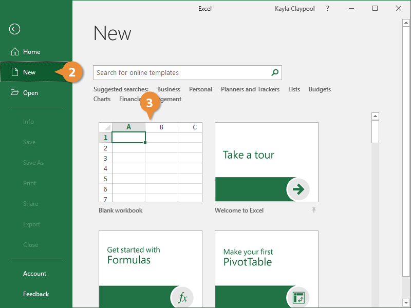Select the Account menu item
This screenshot has width=411, height=308.
34,273
